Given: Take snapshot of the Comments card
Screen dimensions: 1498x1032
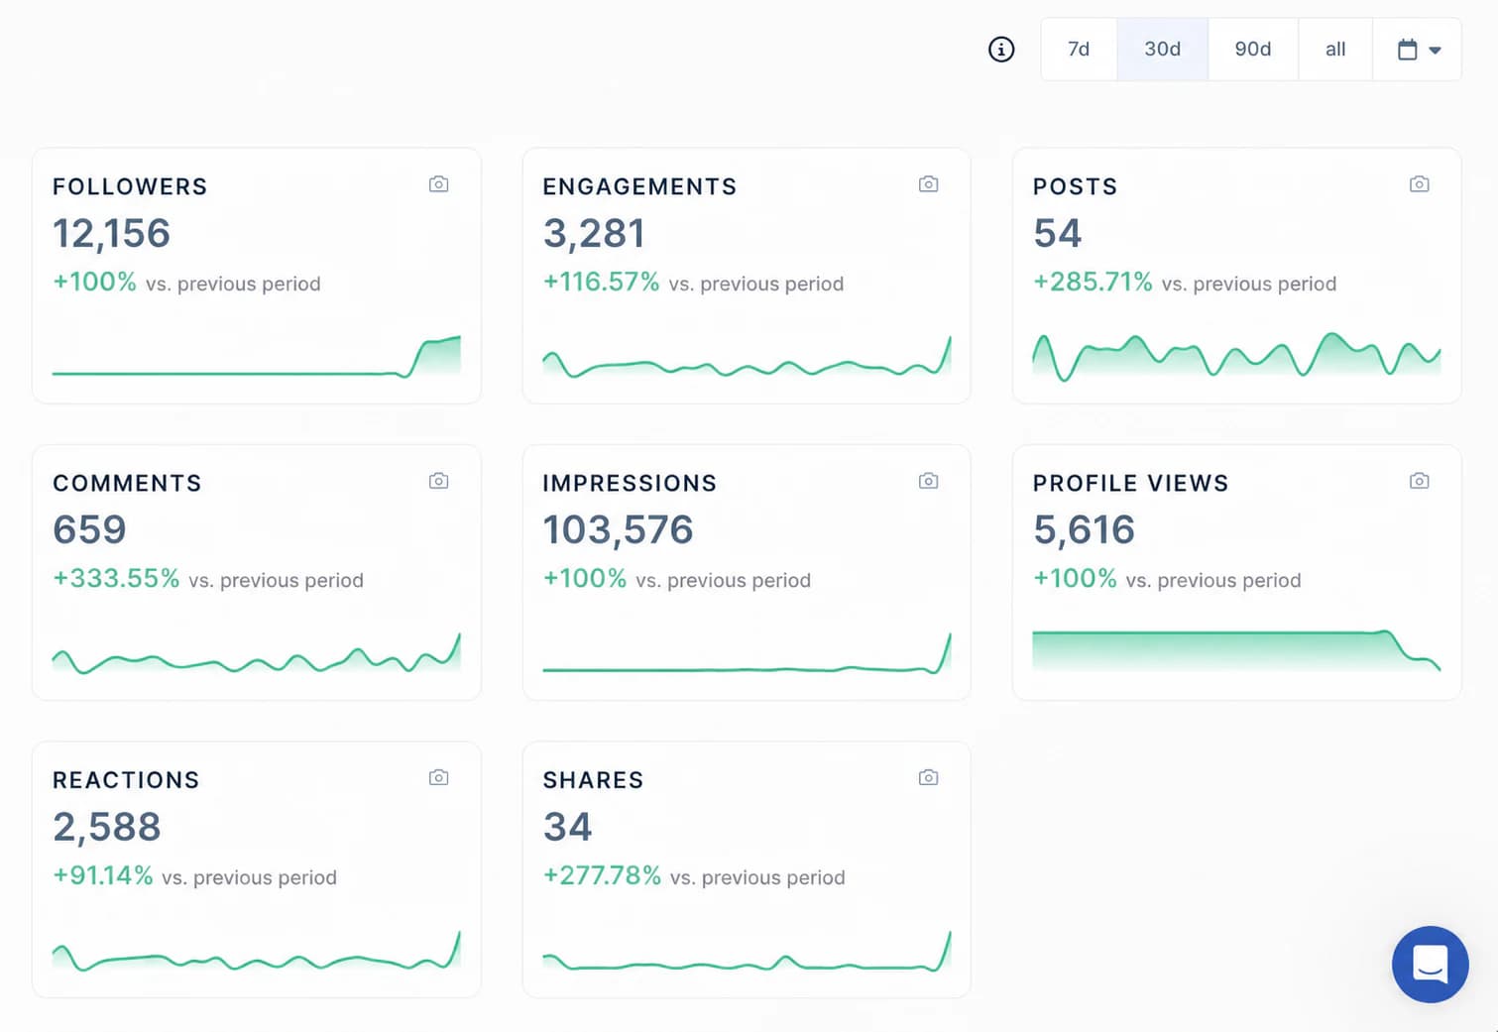Looking at the screenshot, I should click(x=438, y=481).
